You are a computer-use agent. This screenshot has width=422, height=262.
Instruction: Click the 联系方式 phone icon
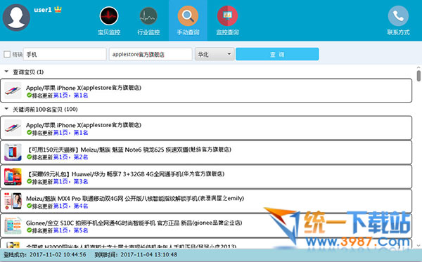398,16
